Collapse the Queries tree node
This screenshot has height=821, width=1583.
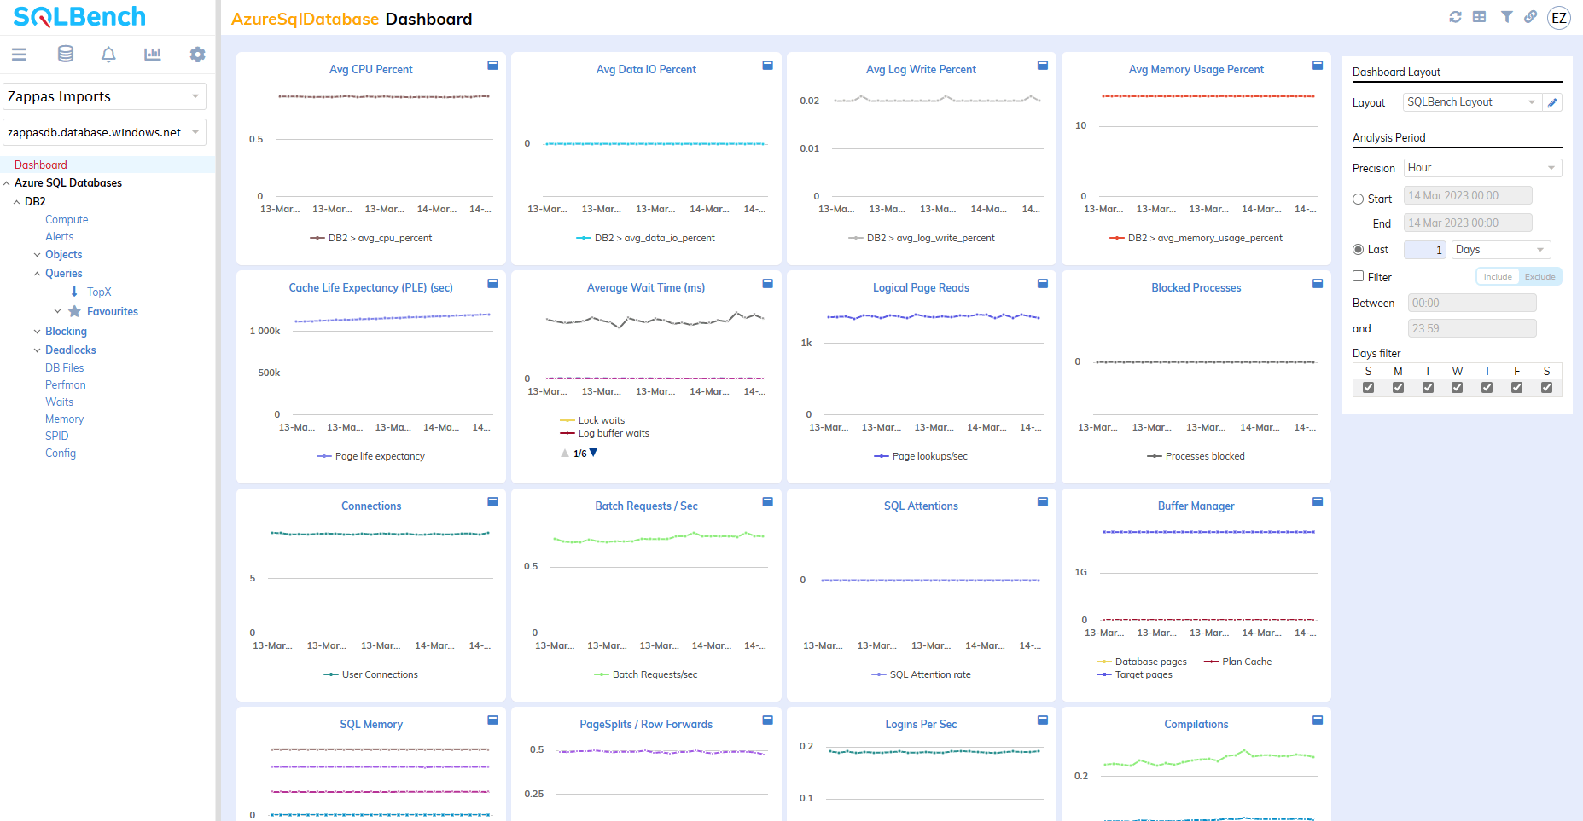tap(37, 274)
